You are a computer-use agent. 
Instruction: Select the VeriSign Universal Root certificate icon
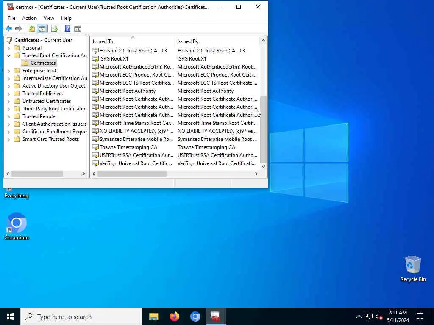coord(95,163)
